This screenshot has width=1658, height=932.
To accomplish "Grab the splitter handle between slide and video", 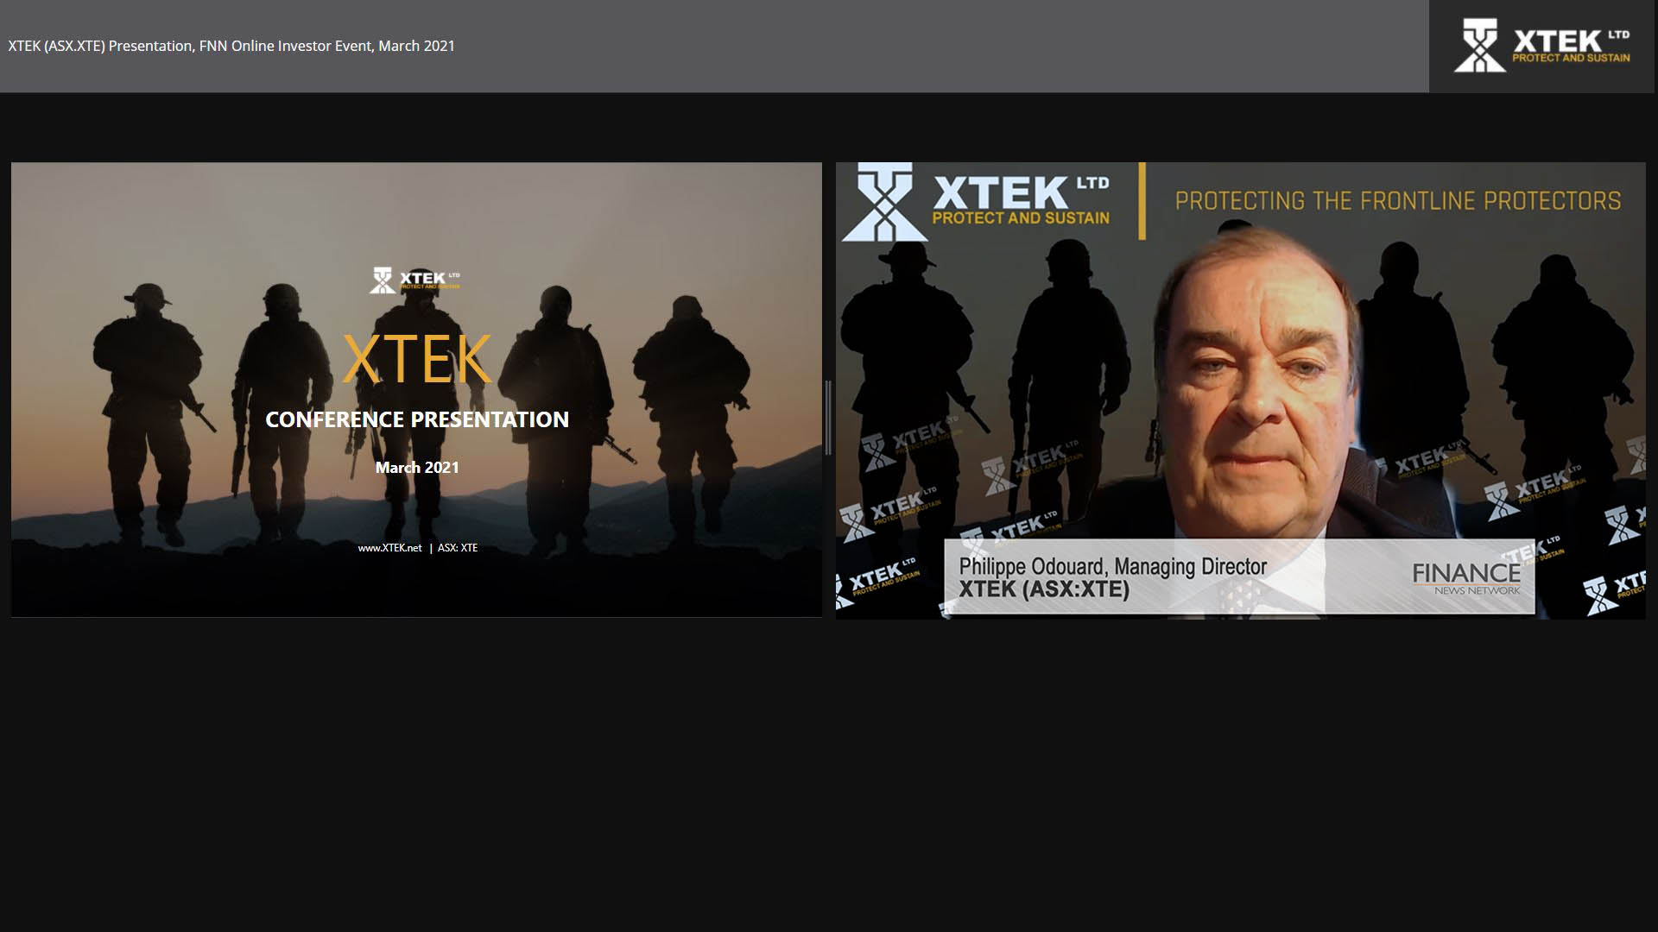I will (828, 419).
